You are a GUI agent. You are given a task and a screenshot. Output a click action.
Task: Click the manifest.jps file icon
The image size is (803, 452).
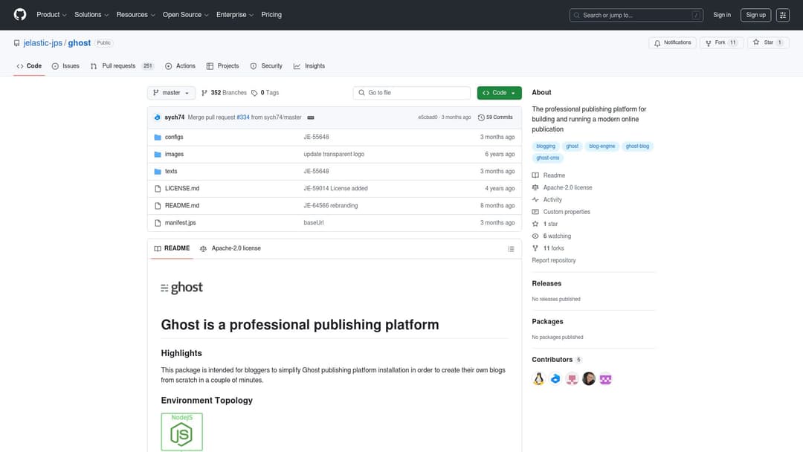coord(158,223)
